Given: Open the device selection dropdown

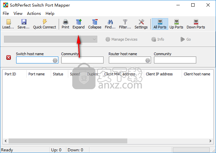Looking at the screenshot, I should click(x=50, y=39).
